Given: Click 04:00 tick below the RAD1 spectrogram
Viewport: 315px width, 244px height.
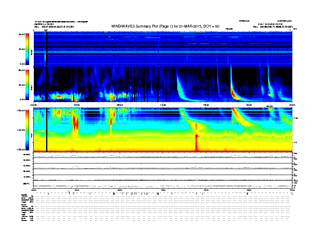Looking at the screenshot, I should [77, 105].
